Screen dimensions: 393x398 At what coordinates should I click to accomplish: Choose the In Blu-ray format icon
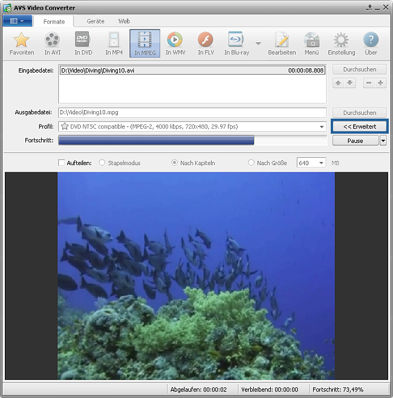(236, 41)
